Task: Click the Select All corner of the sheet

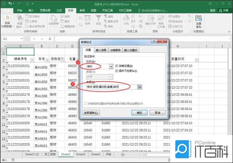Action: 4,46
